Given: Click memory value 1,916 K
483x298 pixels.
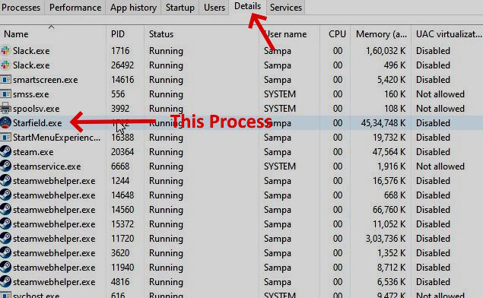Looking at the screenshot, I should tap(392, 166).
